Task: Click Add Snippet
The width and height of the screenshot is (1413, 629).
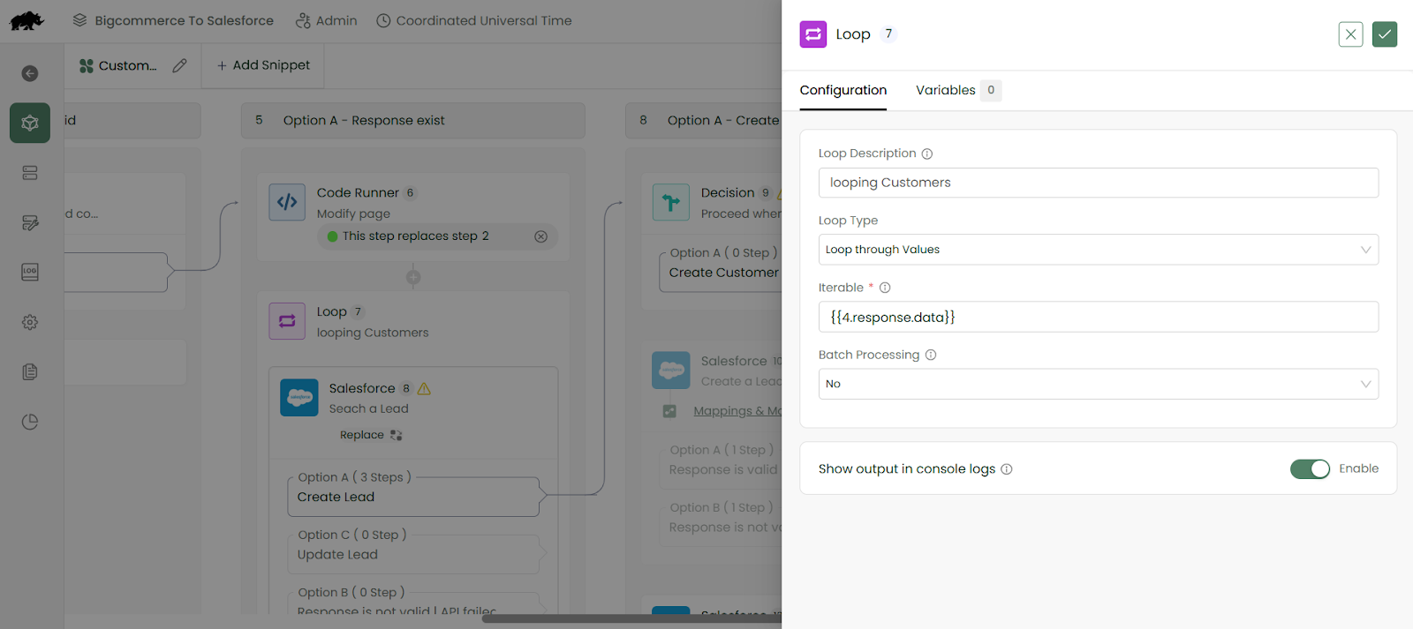Action: click(x=263, y=65)
